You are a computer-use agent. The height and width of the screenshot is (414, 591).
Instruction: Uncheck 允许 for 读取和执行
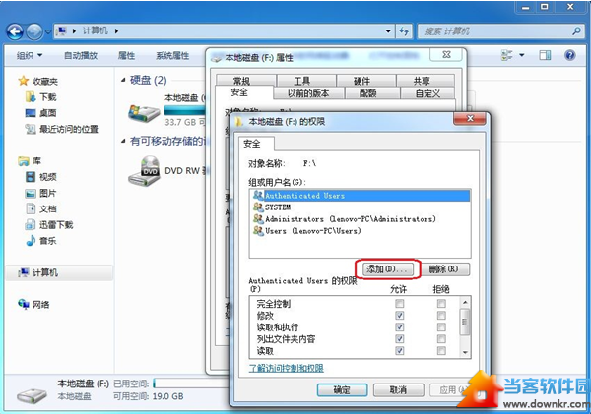click(400, 327)
